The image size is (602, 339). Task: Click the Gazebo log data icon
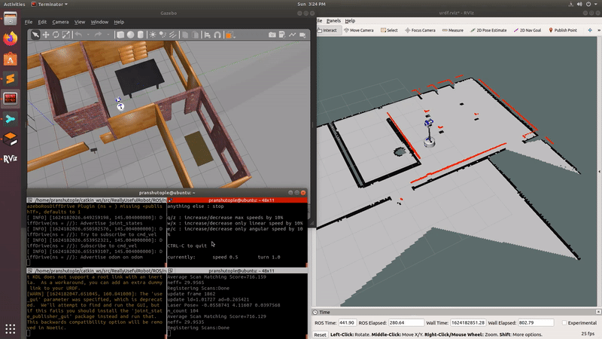[x=282, y=35]
